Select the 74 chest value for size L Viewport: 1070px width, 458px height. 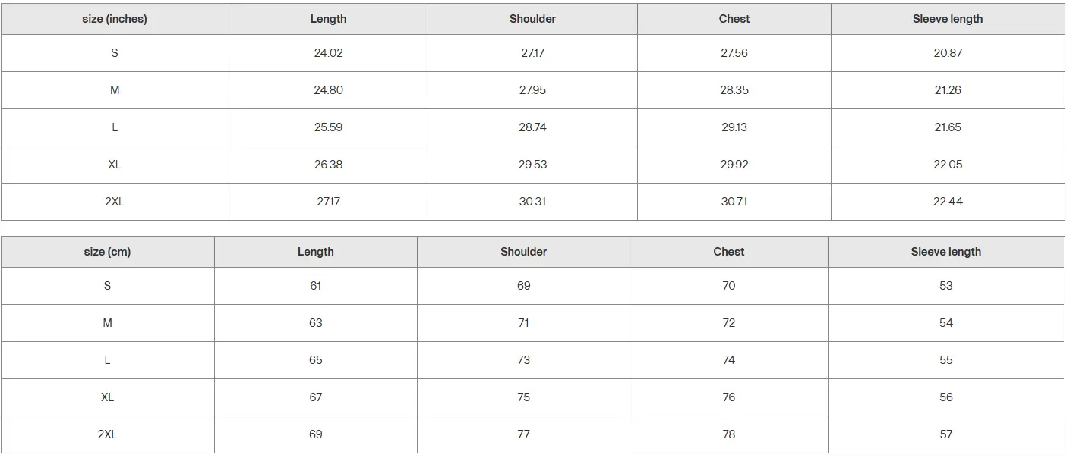click(729, 360)
